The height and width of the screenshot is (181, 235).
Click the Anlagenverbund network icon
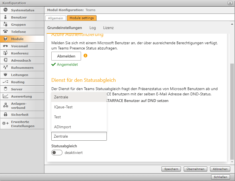click(x=6, y=105)
